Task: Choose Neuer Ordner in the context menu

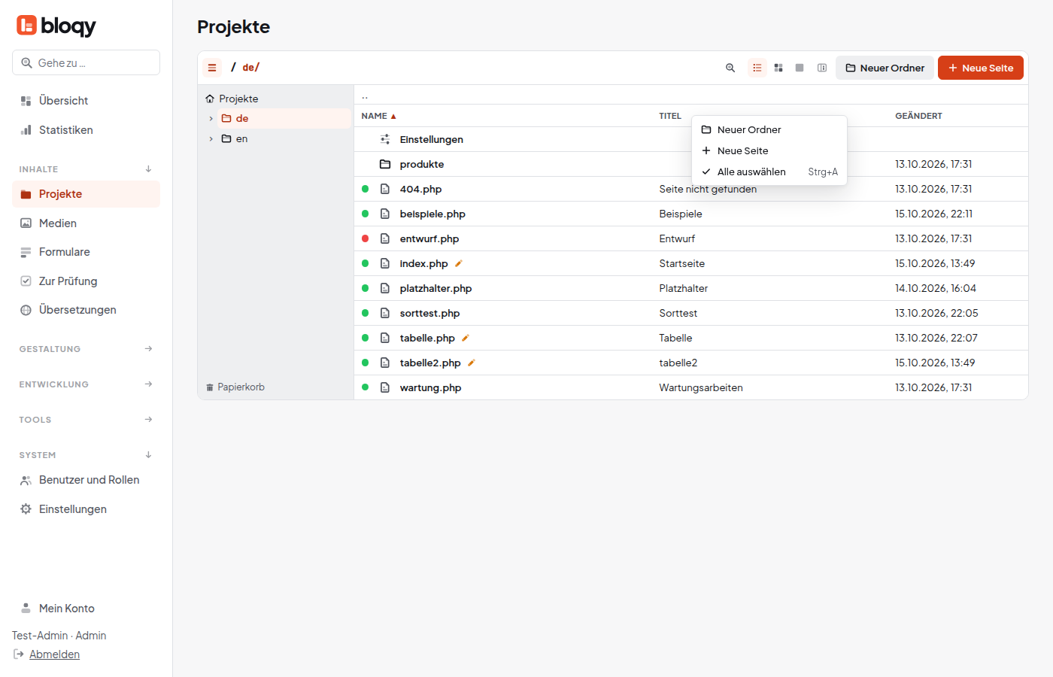Action: (769, 129)
